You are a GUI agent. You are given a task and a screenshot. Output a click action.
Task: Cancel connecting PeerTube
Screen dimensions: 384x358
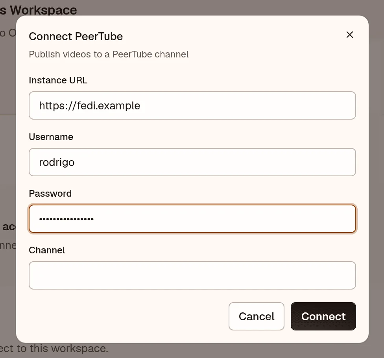pyautogui.click(x=257, y=316)
